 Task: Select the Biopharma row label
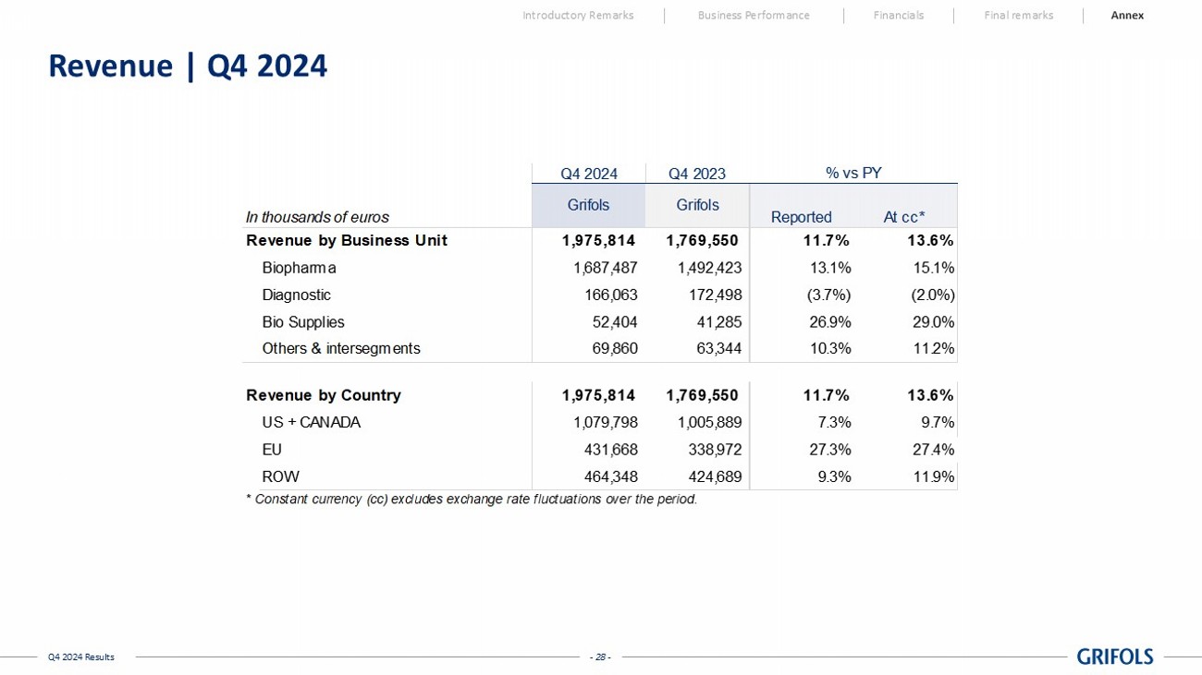[x=299, y=269]
